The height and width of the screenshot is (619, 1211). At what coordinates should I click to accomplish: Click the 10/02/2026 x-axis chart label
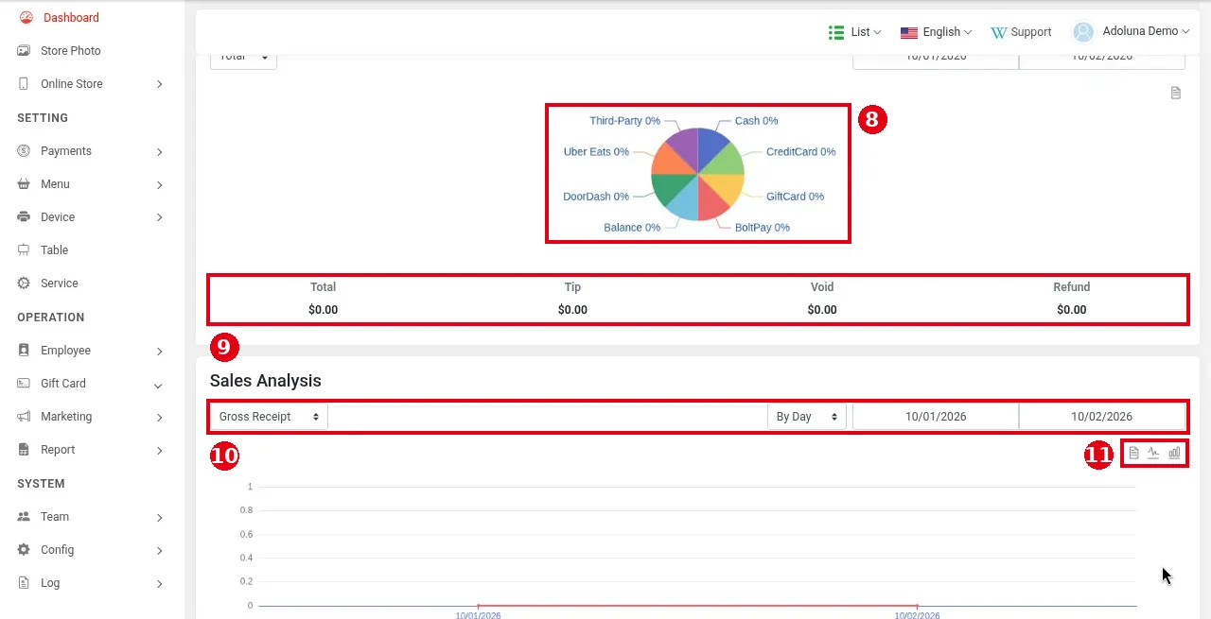(x=917, y=615)
